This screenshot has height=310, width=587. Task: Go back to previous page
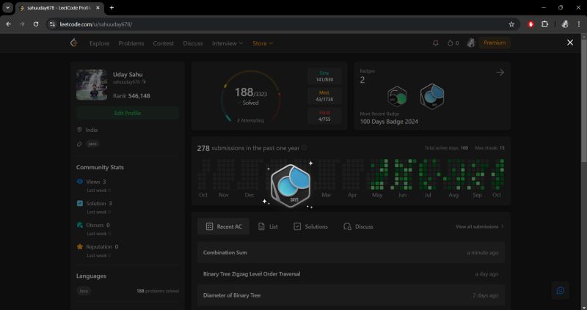point(9,24)
